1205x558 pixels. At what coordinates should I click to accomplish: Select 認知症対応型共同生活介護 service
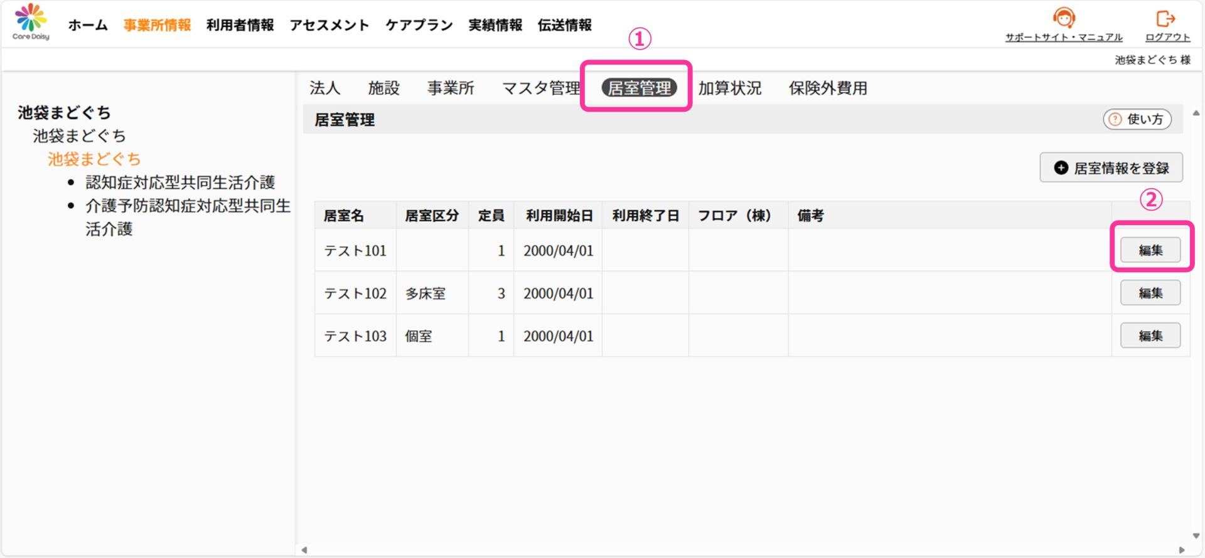click(x=180, y=182)
